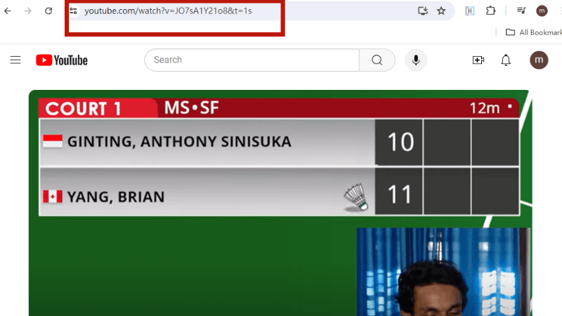This screenshot has width=562, height=316.
Task: Go forward to the next page
Action: (x=27, y=11)
